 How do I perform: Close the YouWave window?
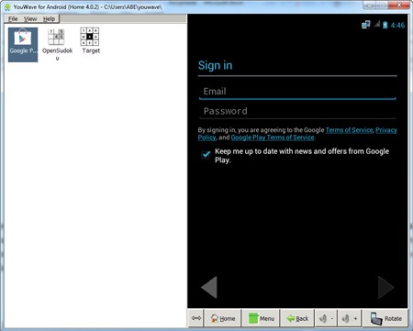tap(399, 5)
